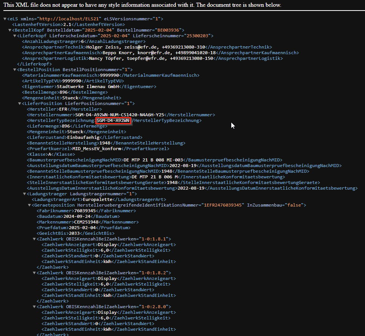Collapse the BestellKopf node
Screen dimensions: 365x336
10,30
